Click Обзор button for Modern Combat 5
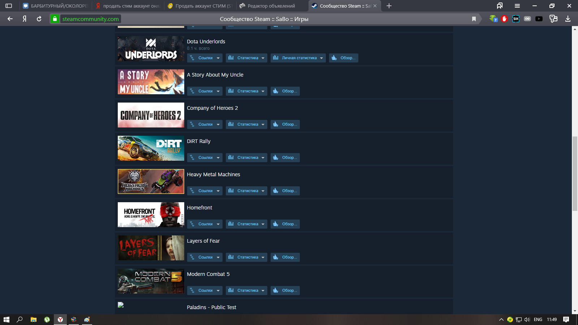 tap(285, 290)
